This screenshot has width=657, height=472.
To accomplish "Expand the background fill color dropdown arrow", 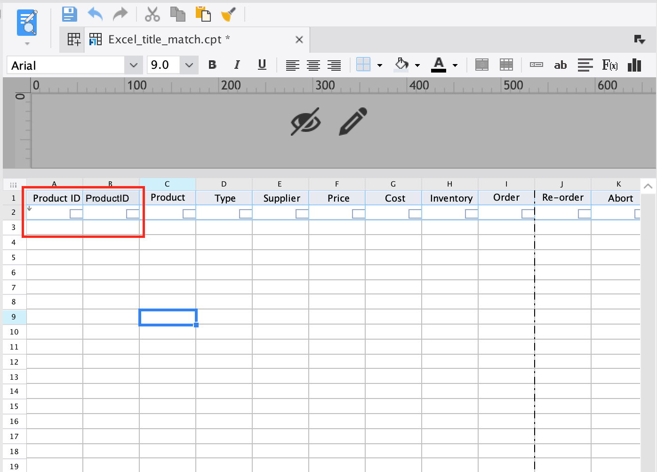I will (417, 65).
